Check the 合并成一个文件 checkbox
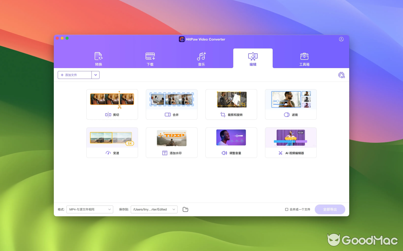 [287, 209]
